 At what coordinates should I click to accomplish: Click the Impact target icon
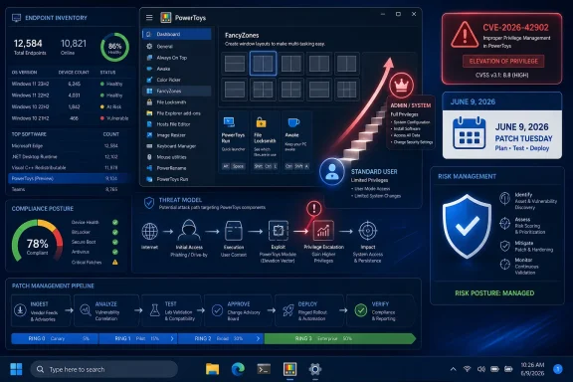368,231
